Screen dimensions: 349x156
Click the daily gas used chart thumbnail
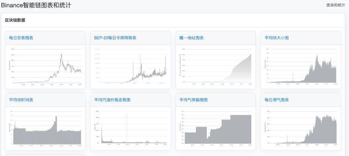pos(301,127)
